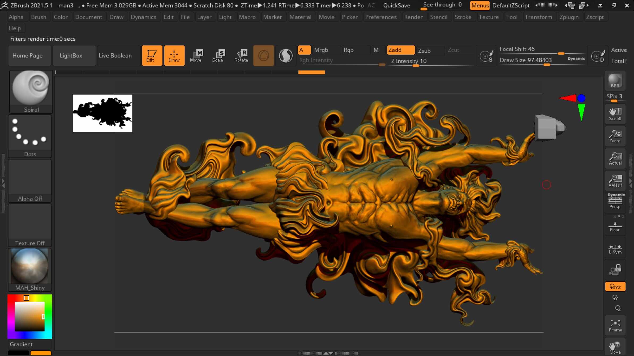This screenshot has height=356, width=634.
Task: Toggle the A auto mode button
Action: (x=304, y=50)
